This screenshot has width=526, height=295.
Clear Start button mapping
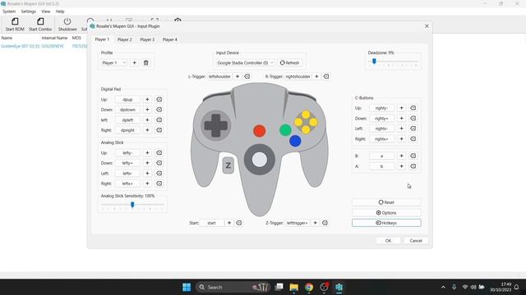coord(239,223)
